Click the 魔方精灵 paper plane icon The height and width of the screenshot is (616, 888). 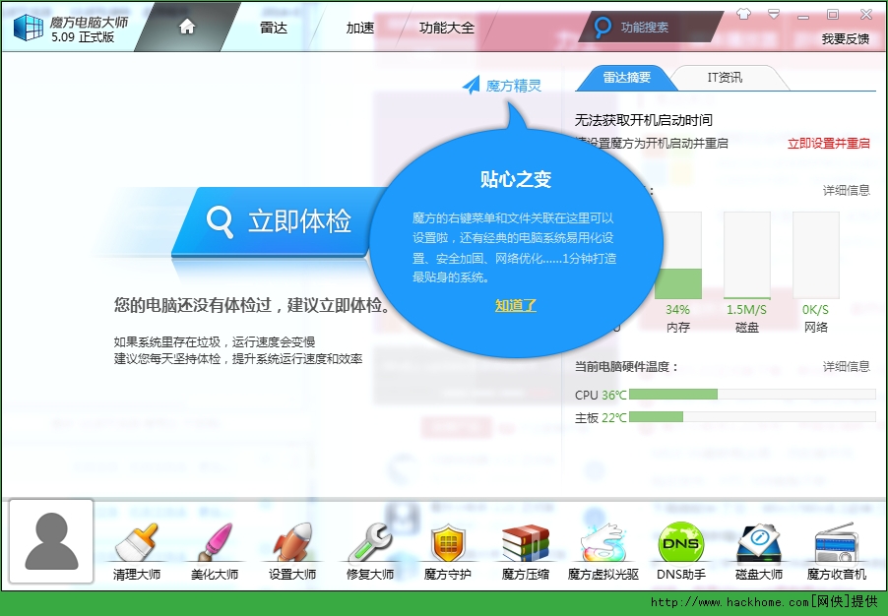[x=472, y=85]
